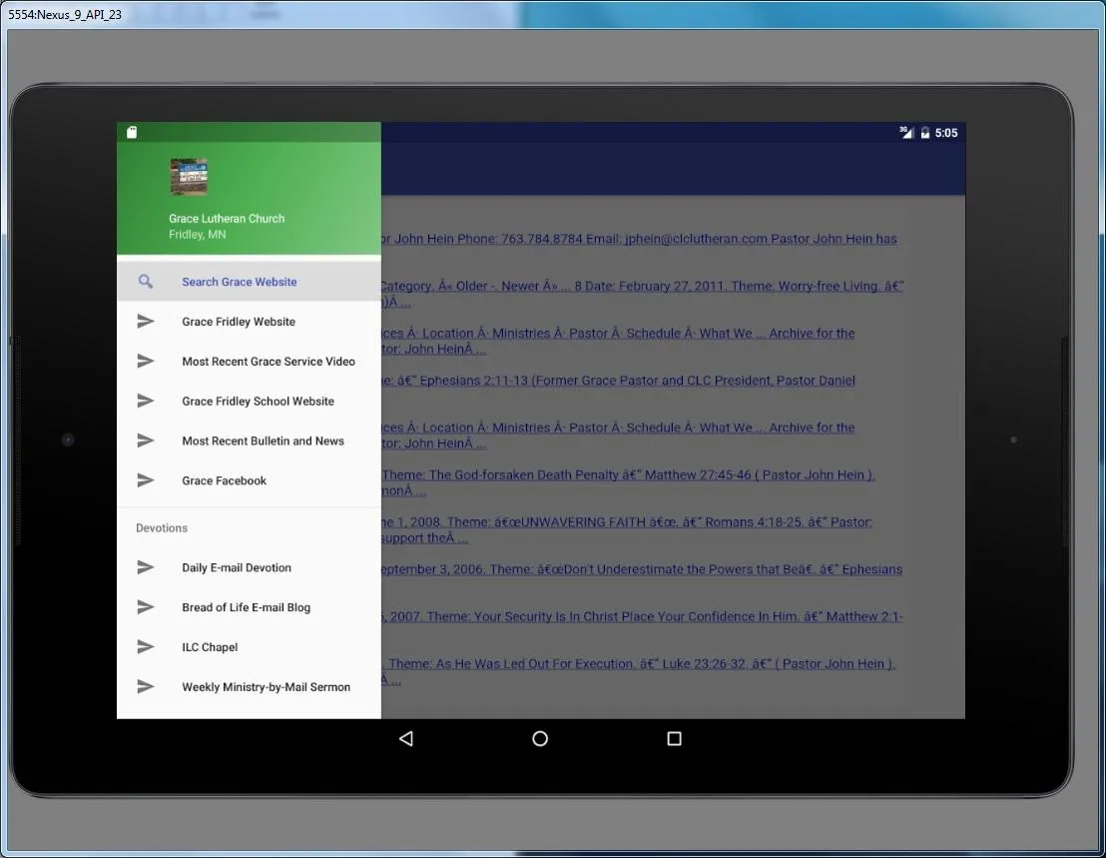Click arrow icon beside Grace Fridley Website
The height and width of the screenshot is (858, 1106).
coord(146,321)
